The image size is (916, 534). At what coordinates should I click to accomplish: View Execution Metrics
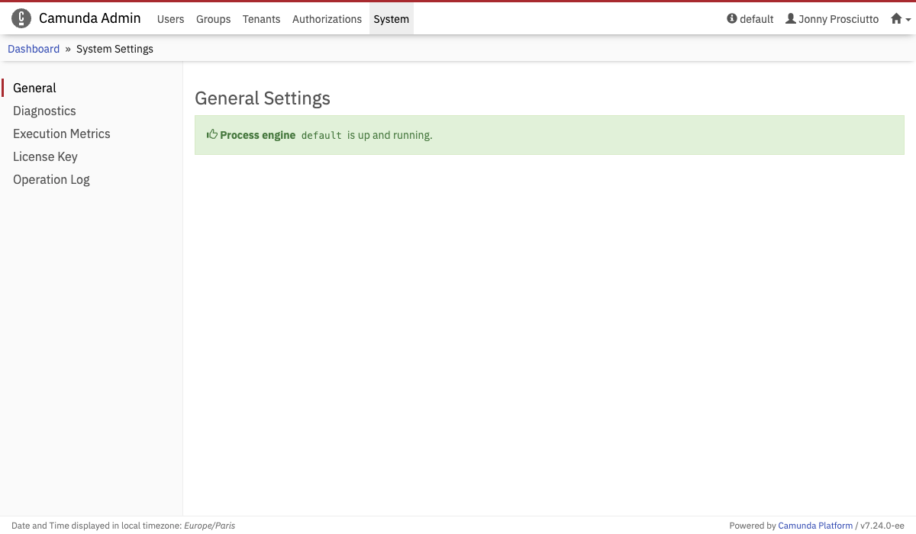pyautogui.click(x=61, y=133)
